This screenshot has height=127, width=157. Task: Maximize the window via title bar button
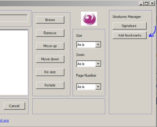click(x=146, y=3)
